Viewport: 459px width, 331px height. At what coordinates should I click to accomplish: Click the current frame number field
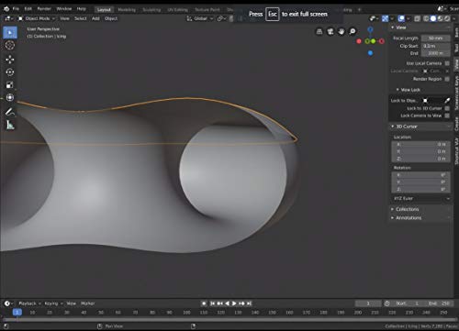click(x=368, y=303)
